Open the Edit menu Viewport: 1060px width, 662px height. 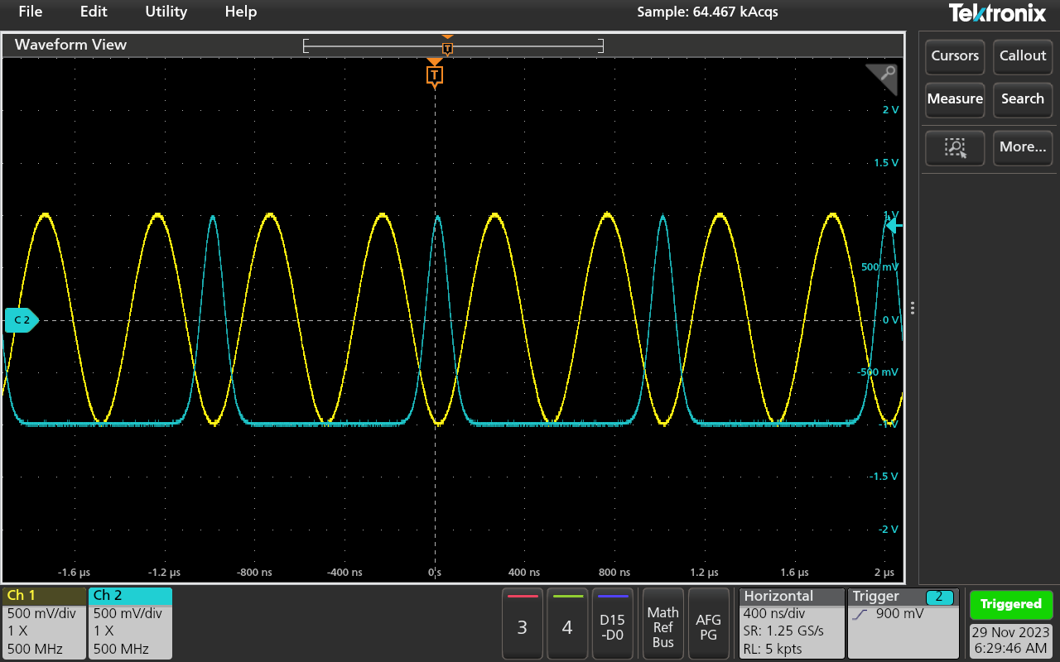94,12
